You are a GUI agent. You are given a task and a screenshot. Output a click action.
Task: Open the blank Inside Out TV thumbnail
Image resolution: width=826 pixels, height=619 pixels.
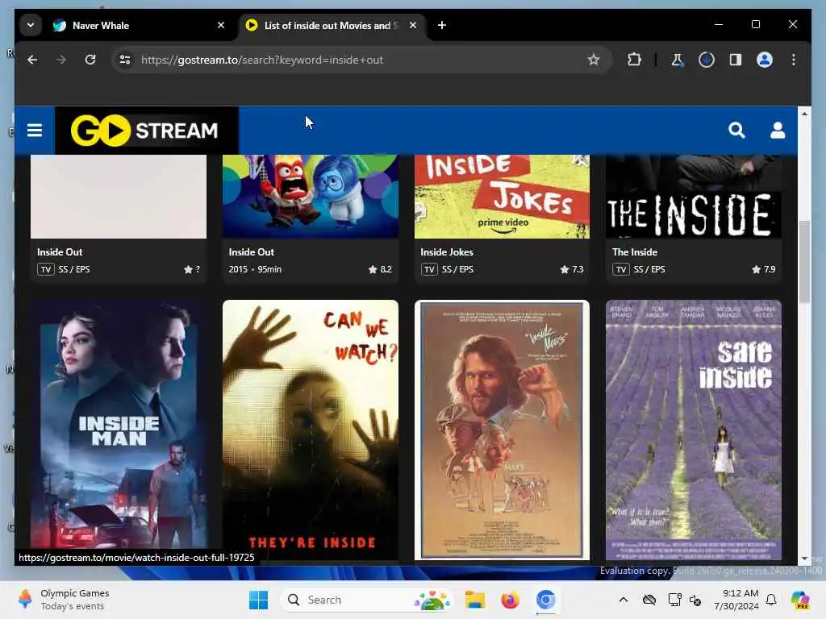tap(119, 197)
